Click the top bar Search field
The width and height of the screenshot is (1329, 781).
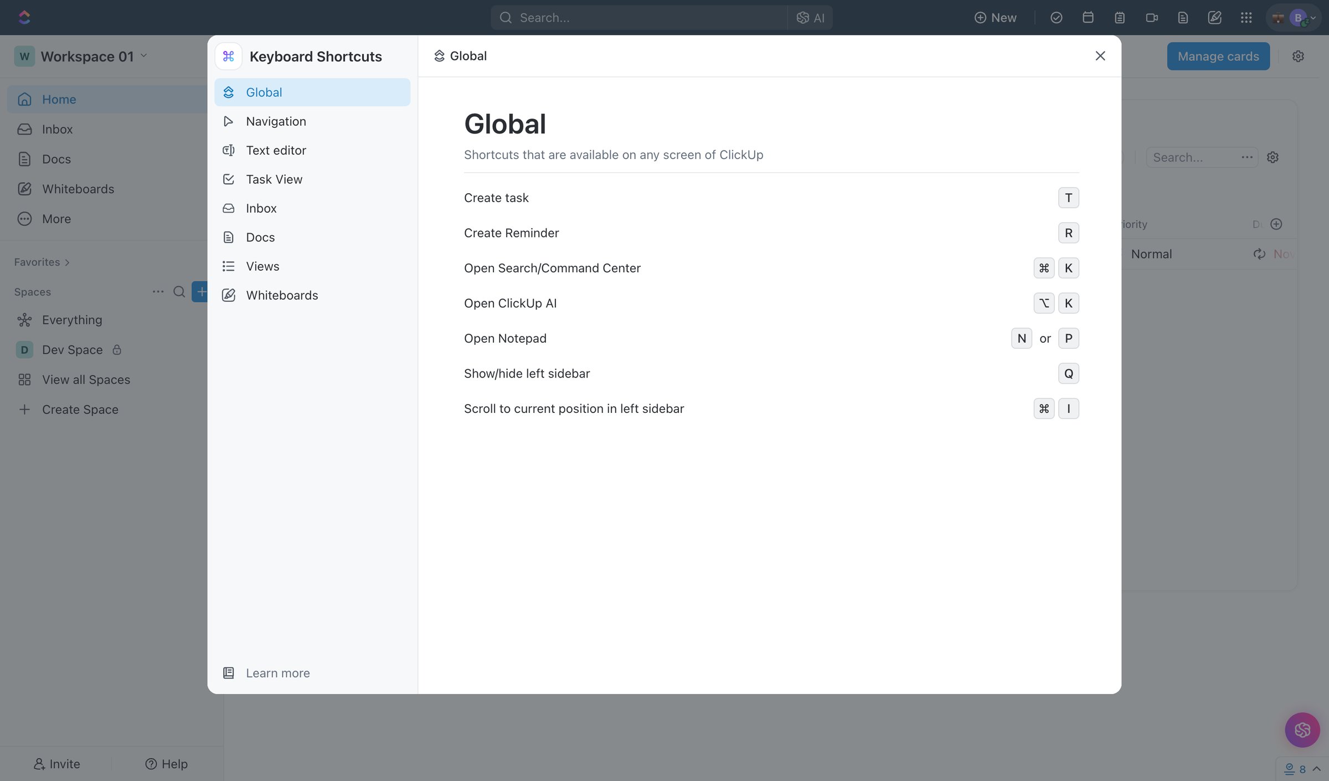[639, 18]
